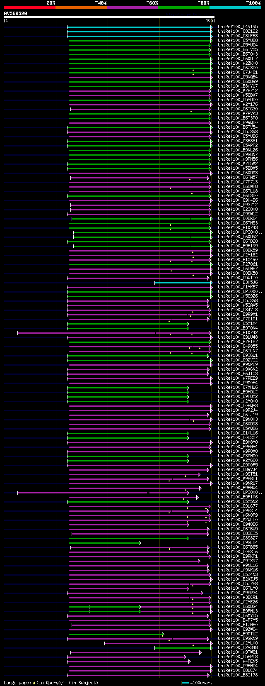Select the UniRef100_Q5FPL8 label

[x=238, y=657]
